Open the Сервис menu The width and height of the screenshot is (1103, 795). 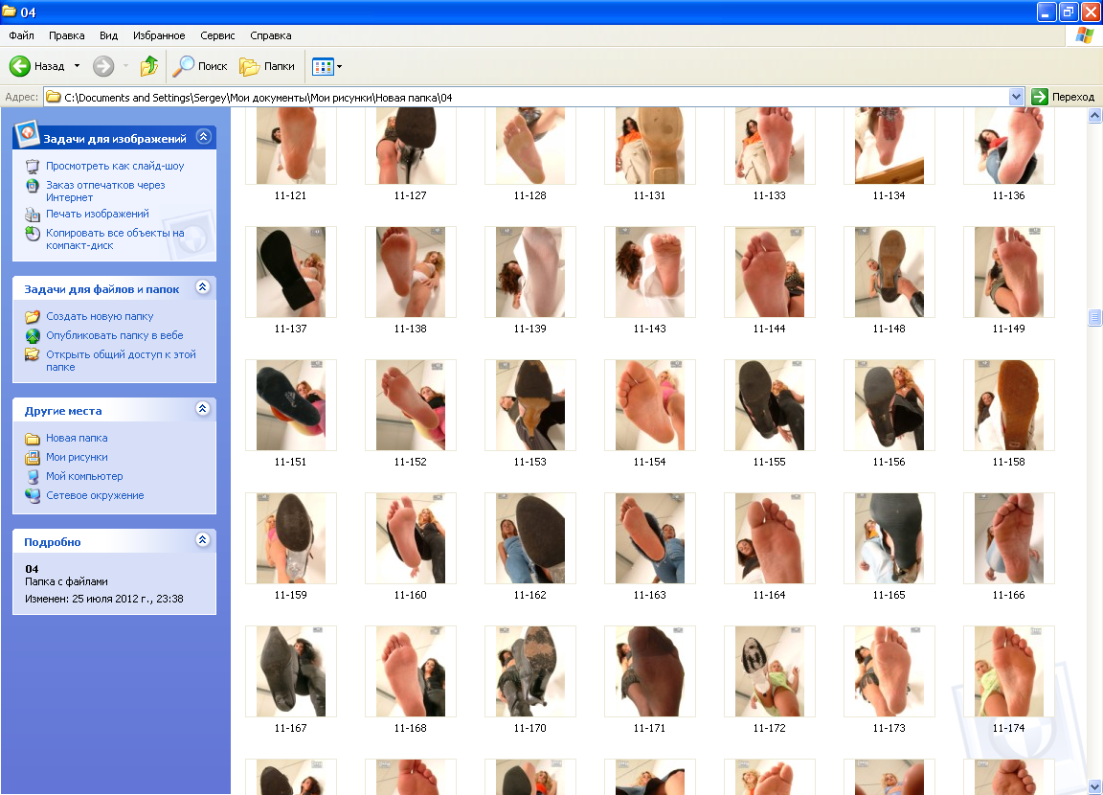pos(217,35)
